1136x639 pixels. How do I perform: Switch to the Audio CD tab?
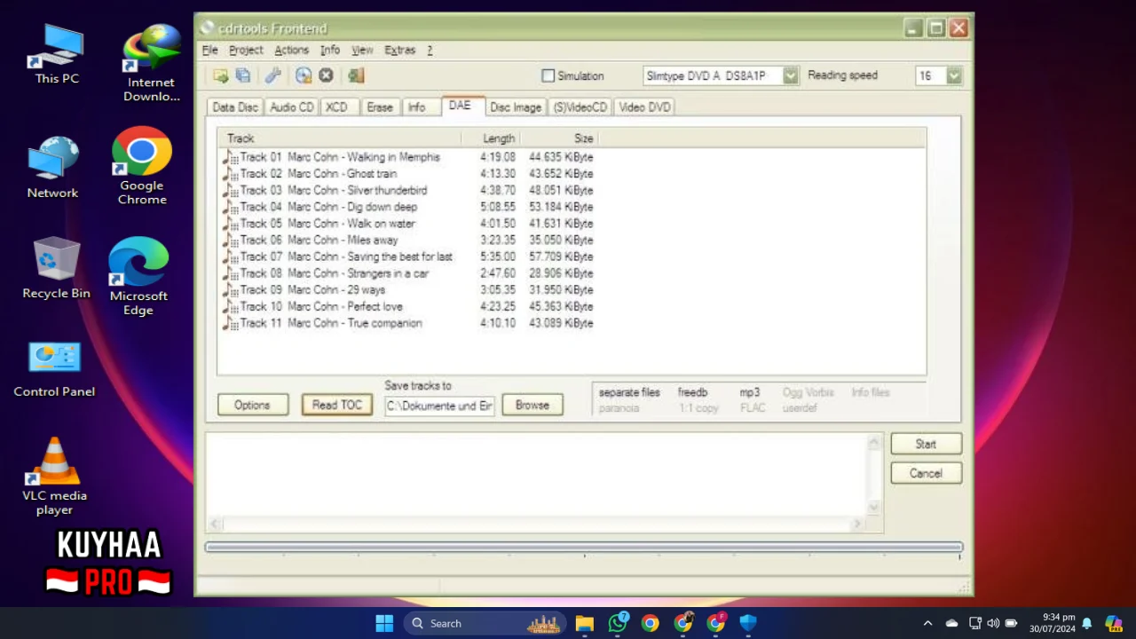pyautogui.click(x=292, y=107)
